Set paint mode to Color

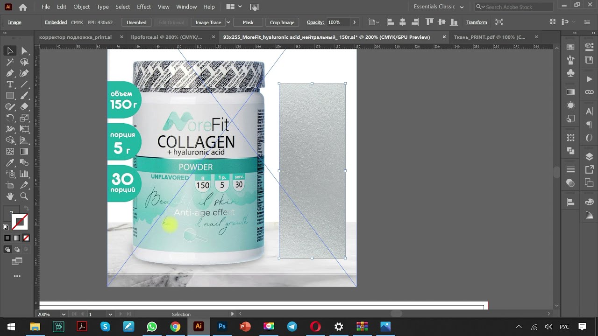[7, 238]
